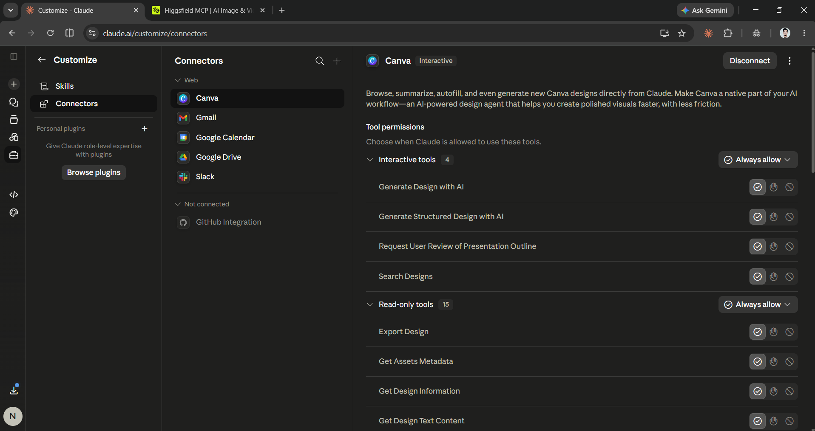Click the download icon in left rail
This screenshot has height=431, width=815.
coord(14,390)
